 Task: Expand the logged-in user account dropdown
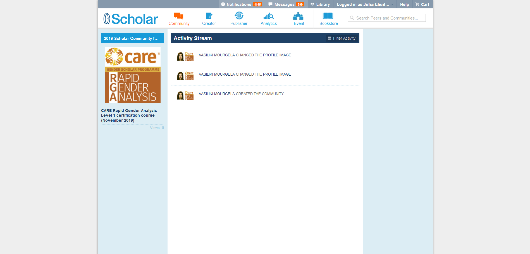[365, 4]
